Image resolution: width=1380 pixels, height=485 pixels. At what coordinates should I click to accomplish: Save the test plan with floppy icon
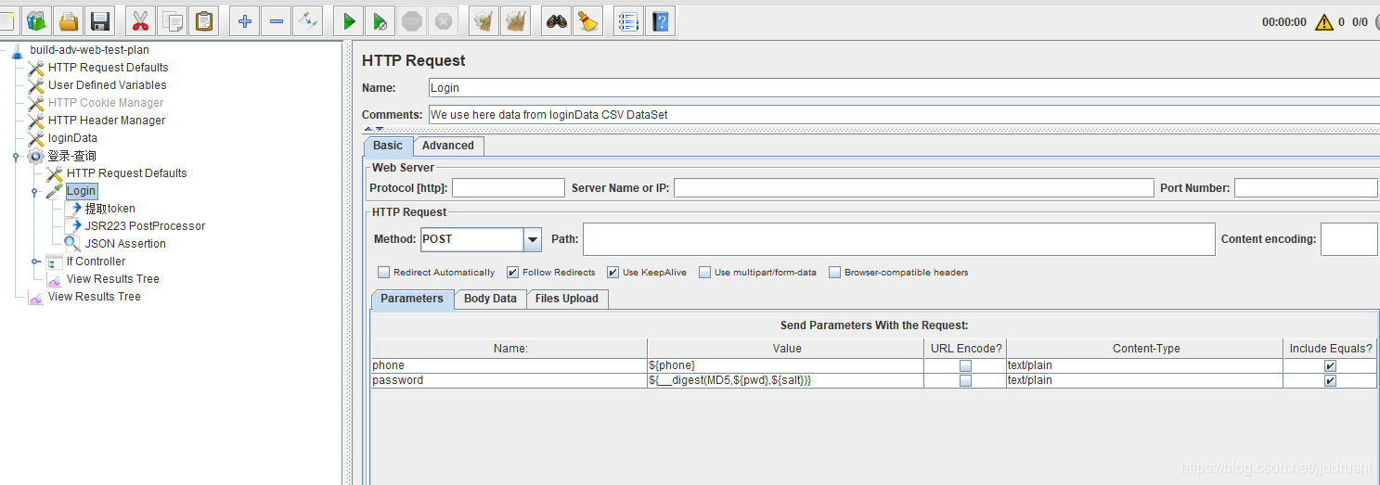(99, 20)
